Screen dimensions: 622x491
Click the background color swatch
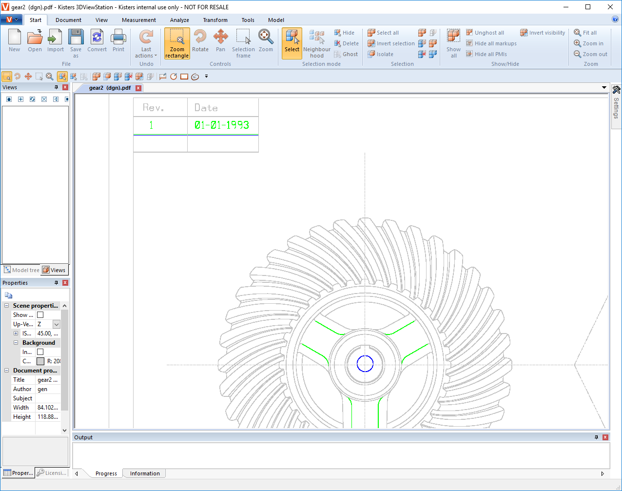pyautogui.click(x=40, y=361)
